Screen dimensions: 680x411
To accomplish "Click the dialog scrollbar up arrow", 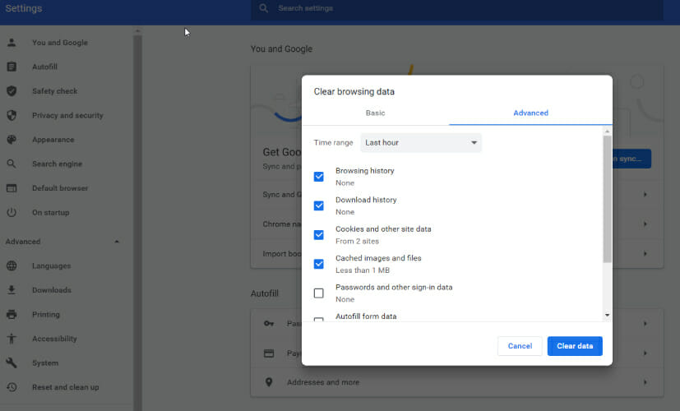I will coord(607,131).
